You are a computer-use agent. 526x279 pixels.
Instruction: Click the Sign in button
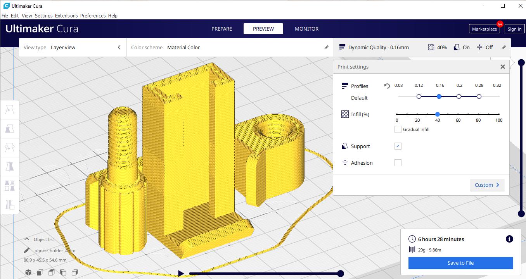(514, 29)
